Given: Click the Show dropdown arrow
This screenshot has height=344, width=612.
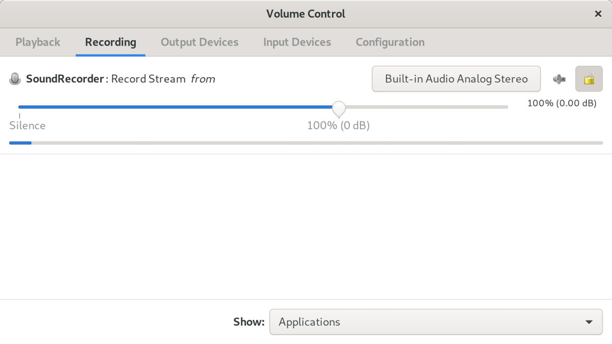Looking at the screenshot, I should 588,322.
